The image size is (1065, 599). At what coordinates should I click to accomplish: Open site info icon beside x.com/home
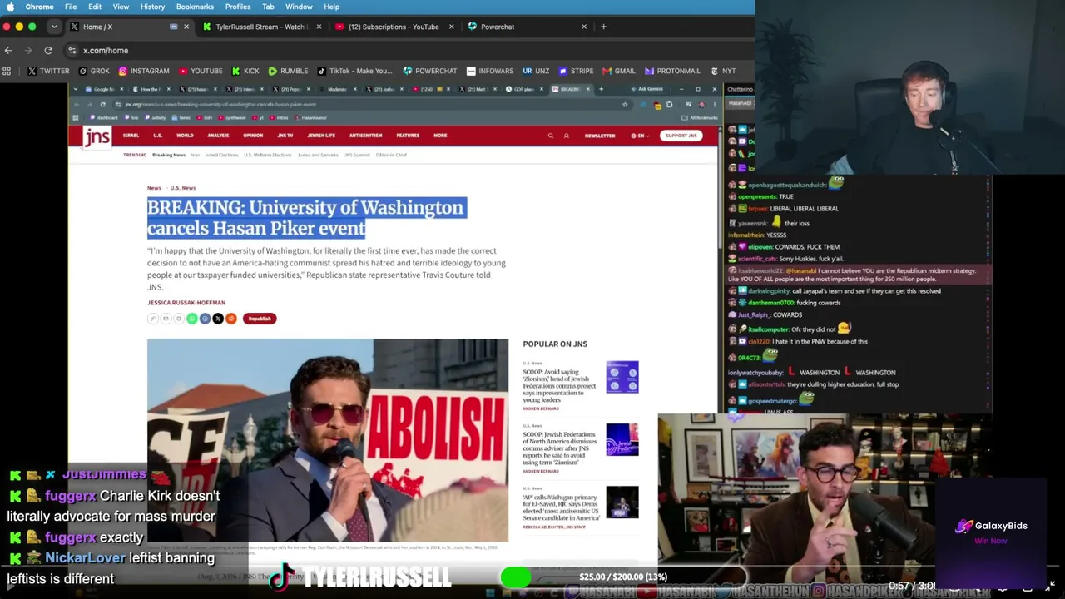pos(72,51)
